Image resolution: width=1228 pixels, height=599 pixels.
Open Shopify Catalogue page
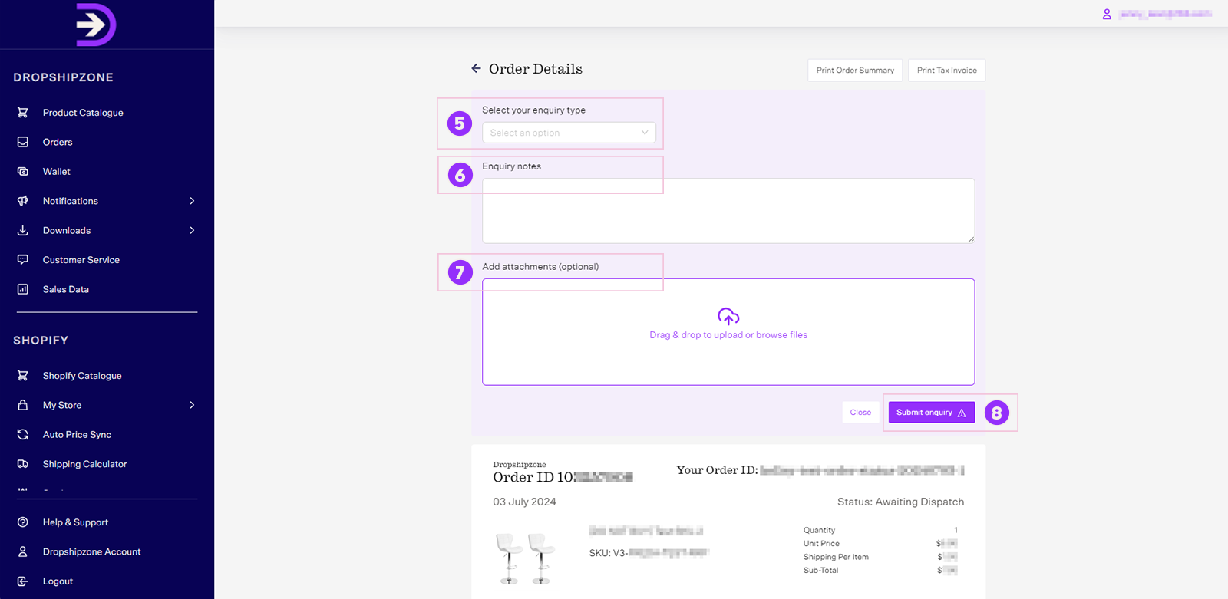point(82,376)
